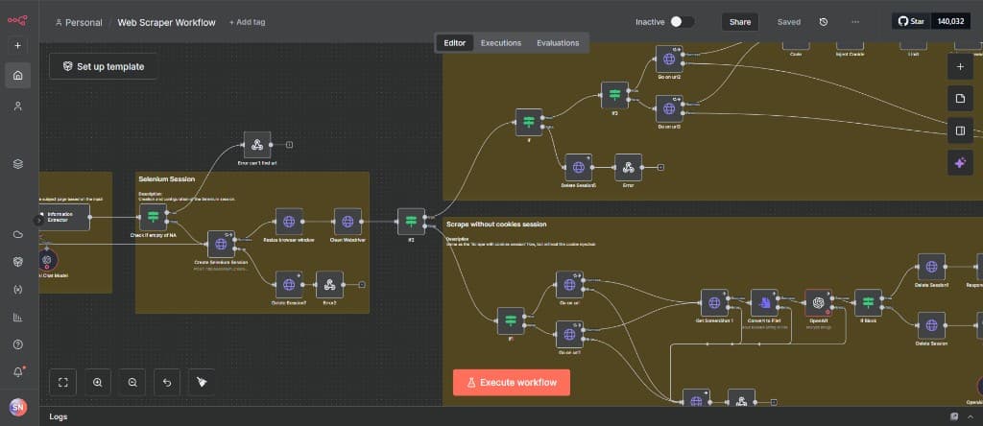983x426 pixels.
Task: Click the plus icon in the left sidebar
Action: point(17,46)
